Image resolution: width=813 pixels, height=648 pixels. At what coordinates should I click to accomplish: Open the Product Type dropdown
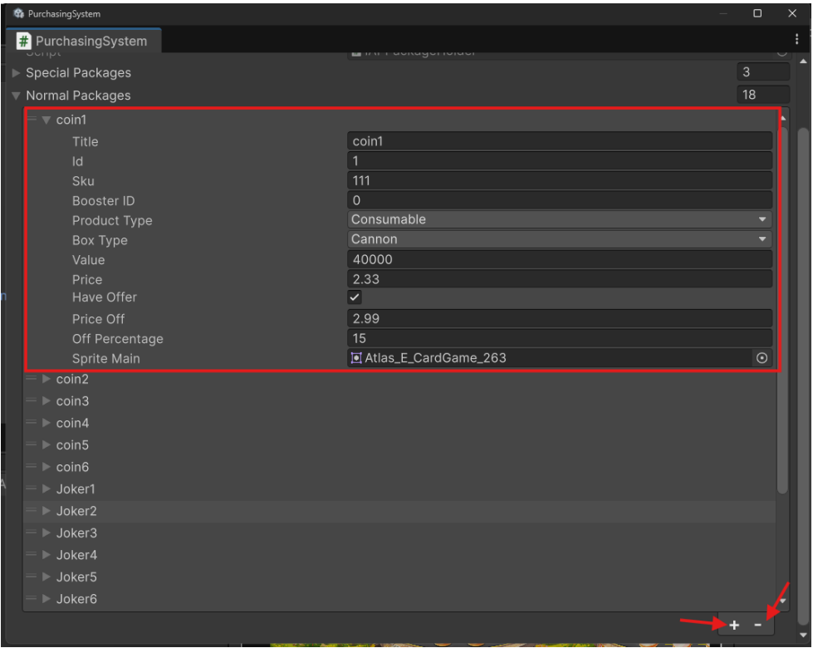[560, 220]
